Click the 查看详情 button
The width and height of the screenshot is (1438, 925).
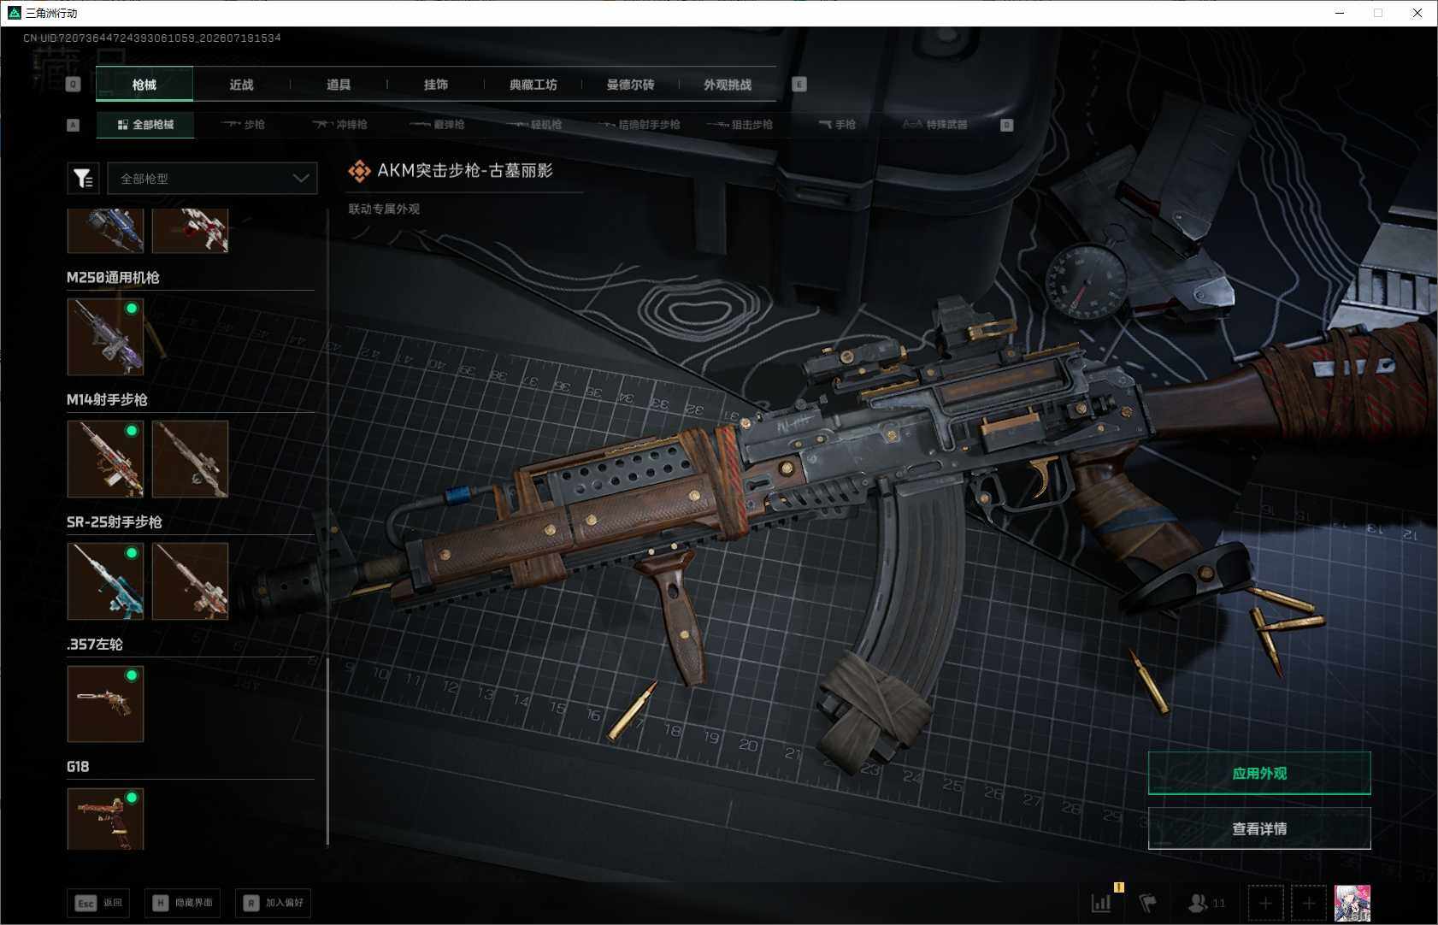coord(1258,828)
